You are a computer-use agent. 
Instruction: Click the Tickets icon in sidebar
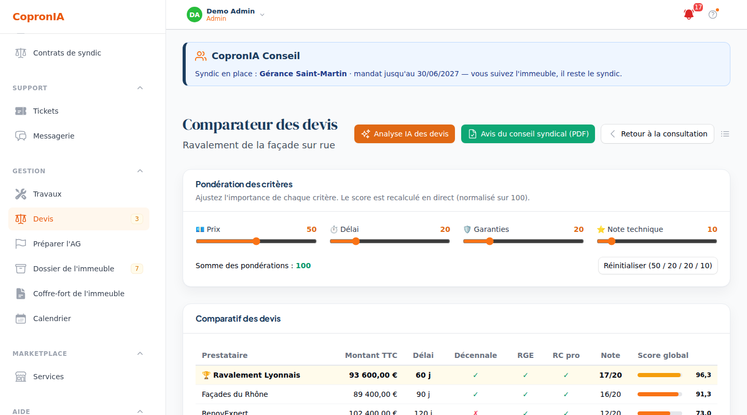tap(21, 111)
